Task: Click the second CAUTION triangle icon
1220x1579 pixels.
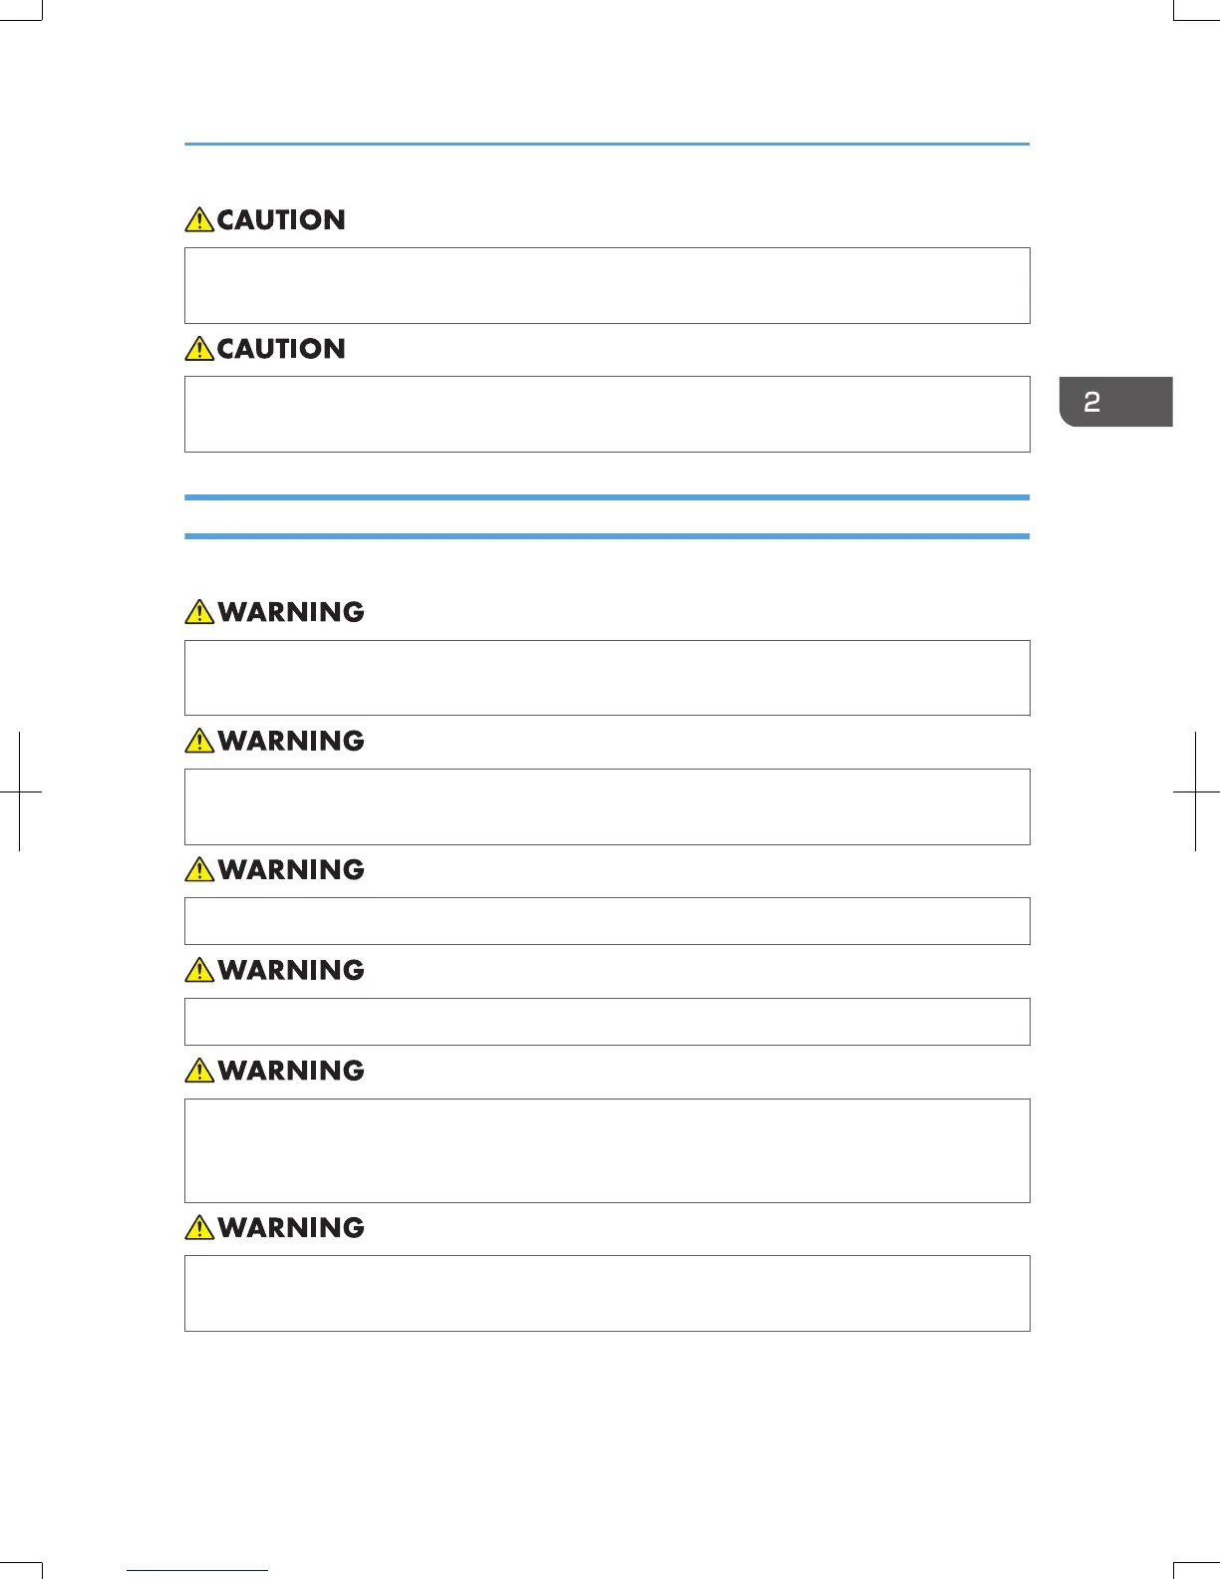Action: tap(199, 348)
